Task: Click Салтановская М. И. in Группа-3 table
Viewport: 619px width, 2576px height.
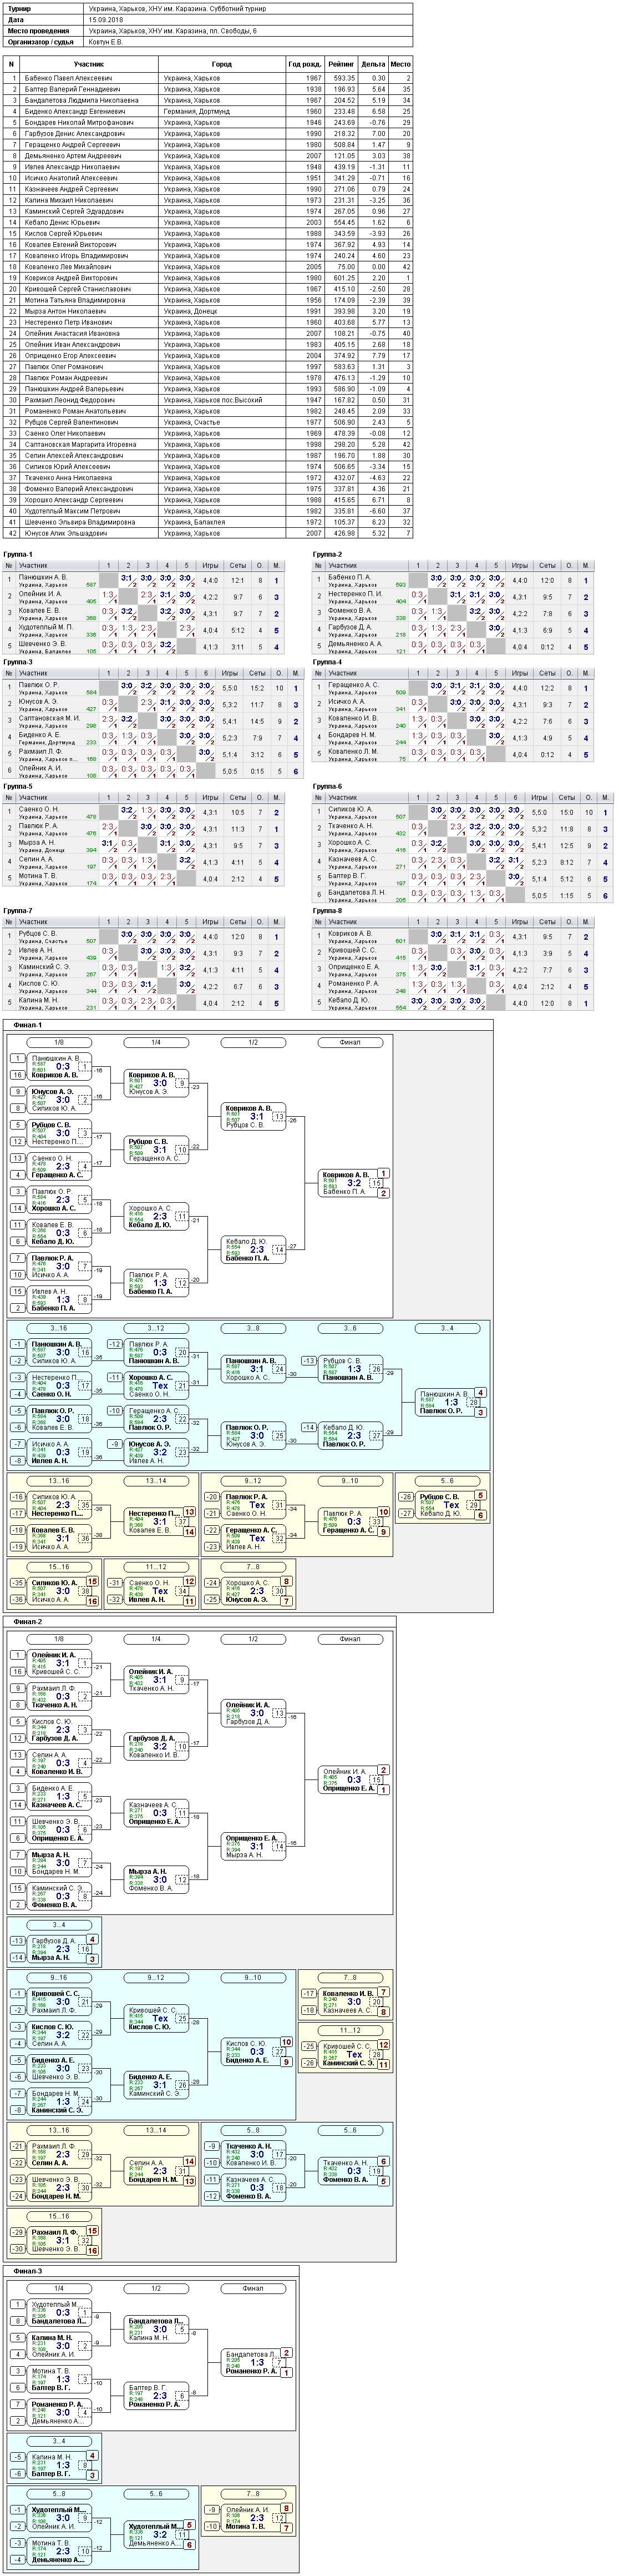Action: click(49, 718)
